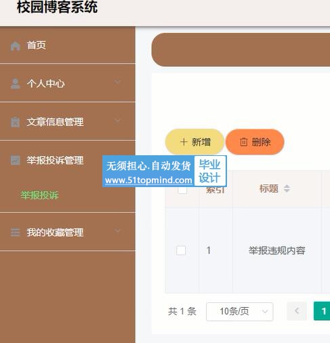Check the checkbox for row 1

(181, 250)
